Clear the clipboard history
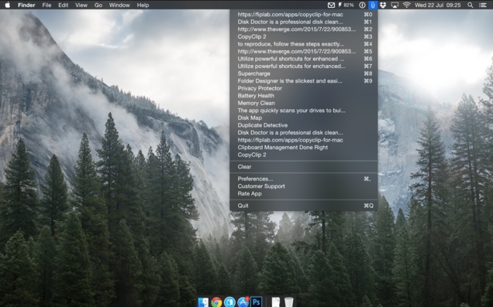This screenshot has width=493, height=307. coord(304,167)
